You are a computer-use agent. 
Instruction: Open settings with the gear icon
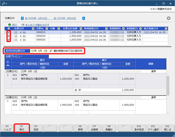pos(169,18)
